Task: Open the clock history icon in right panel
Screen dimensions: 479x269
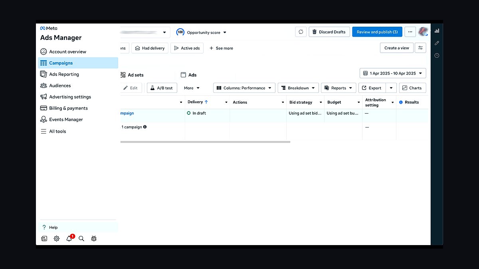Action: pos(437,55)
